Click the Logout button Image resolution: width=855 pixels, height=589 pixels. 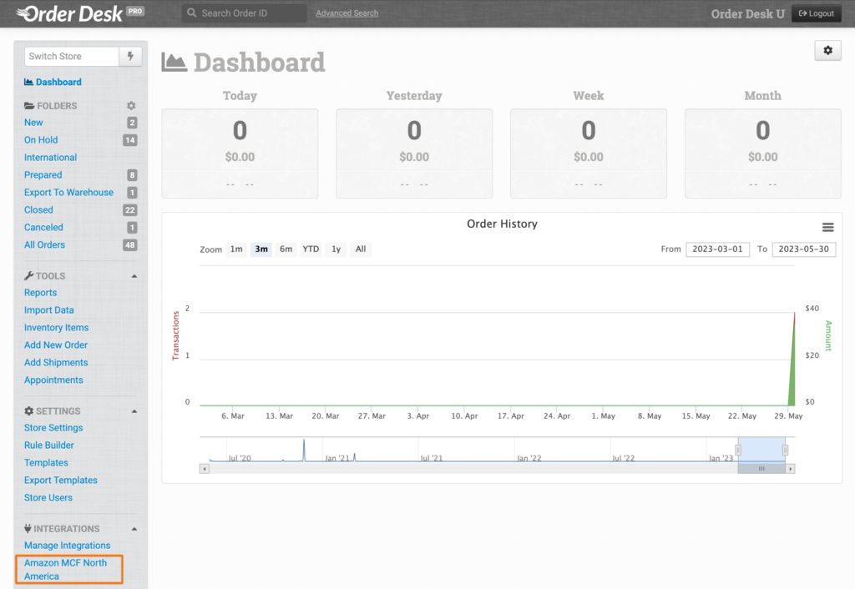(x=816, y=13)
